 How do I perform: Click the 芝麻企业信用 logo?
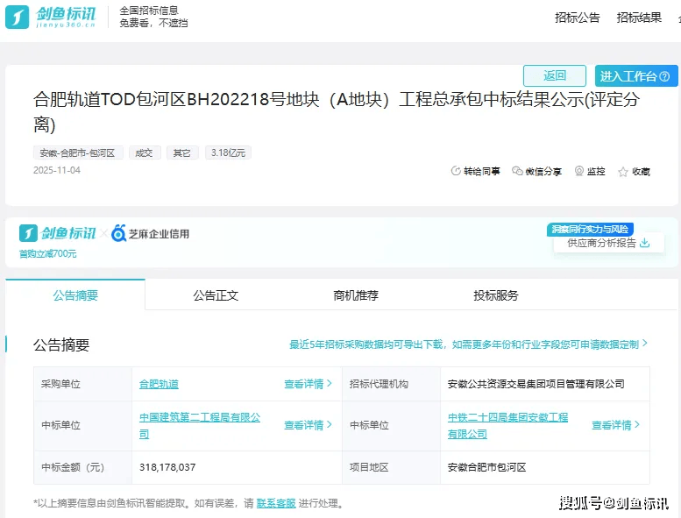150,234
